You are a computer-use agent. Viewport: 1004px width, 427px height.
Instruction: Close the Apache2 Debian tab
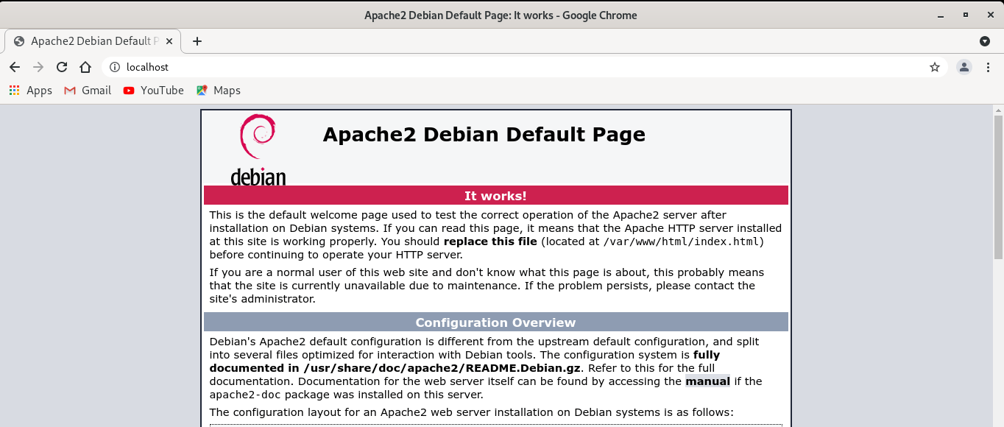(x=169, y=41)
